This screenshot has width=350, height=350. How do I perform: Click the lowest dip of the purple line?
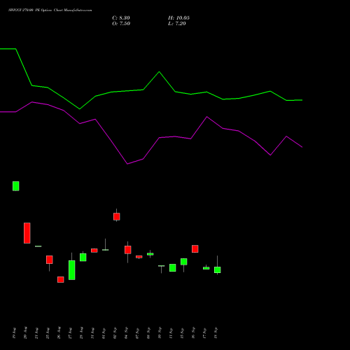tap(127, 164)
